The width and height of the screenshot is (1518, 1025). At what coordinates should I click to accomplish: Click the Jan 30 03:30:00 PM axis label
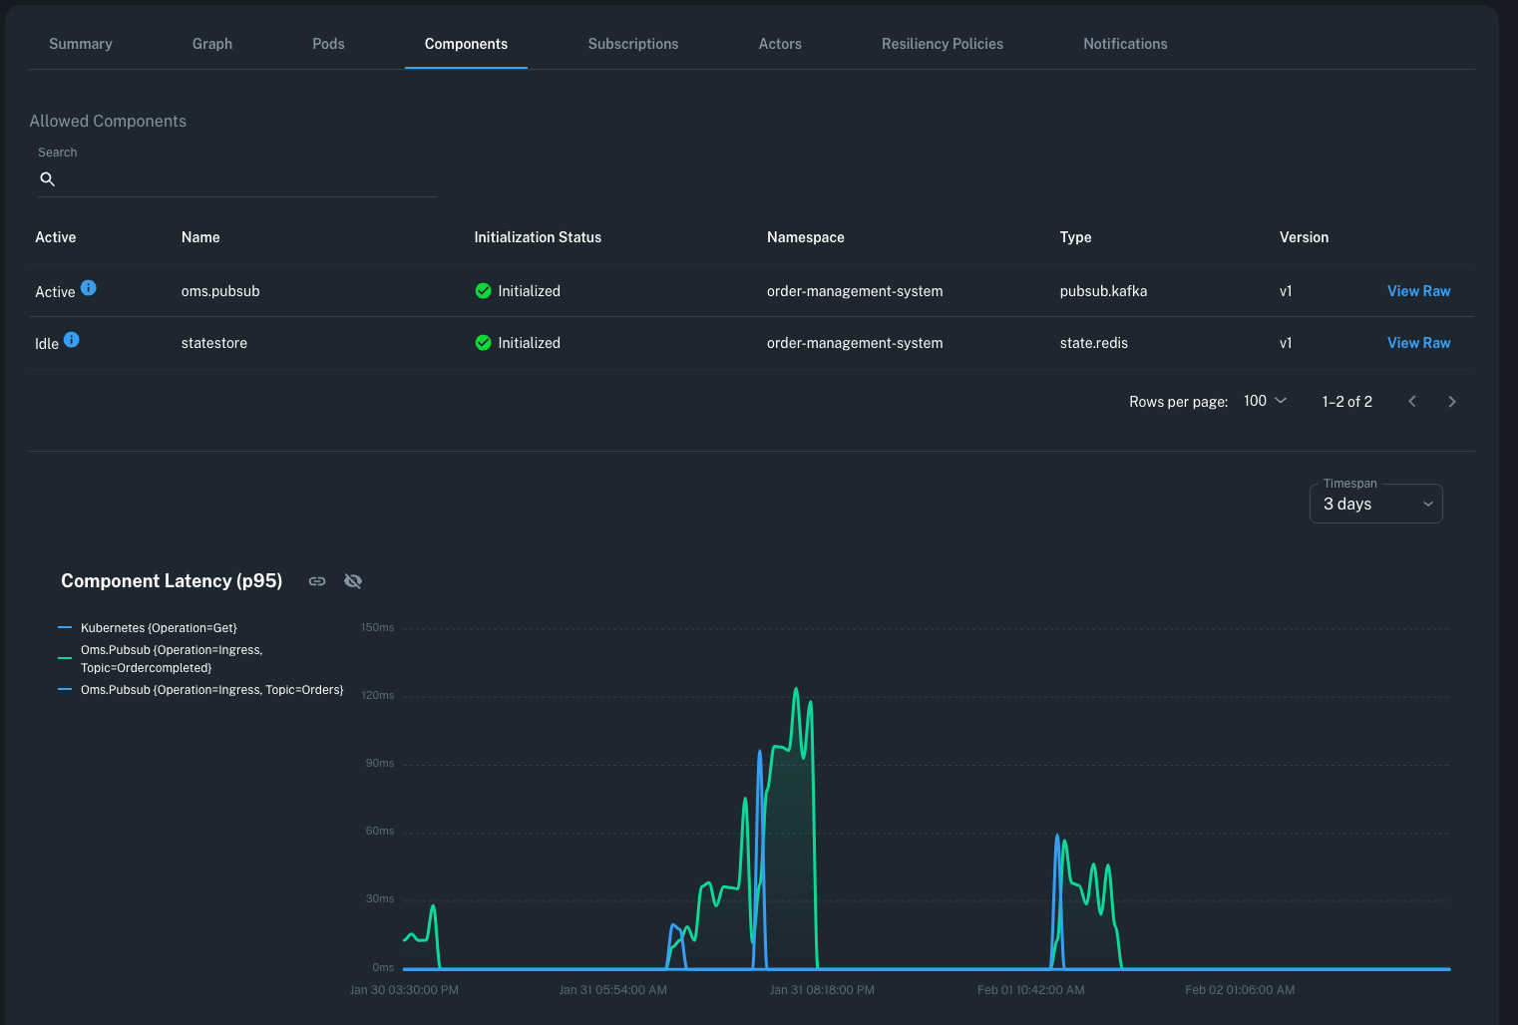pyautogui.click(x=404, y=990)
